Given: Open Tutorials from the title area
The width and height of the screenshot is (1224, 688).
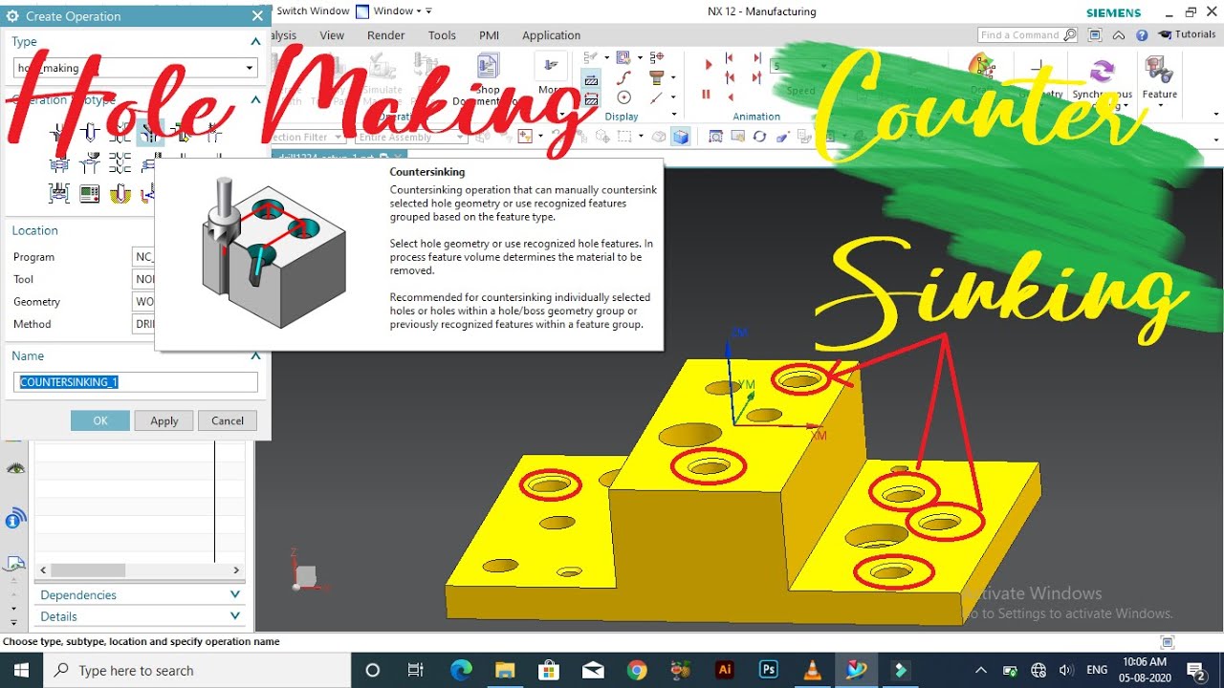Looking at the screenshot, I should pos(1187,34).
